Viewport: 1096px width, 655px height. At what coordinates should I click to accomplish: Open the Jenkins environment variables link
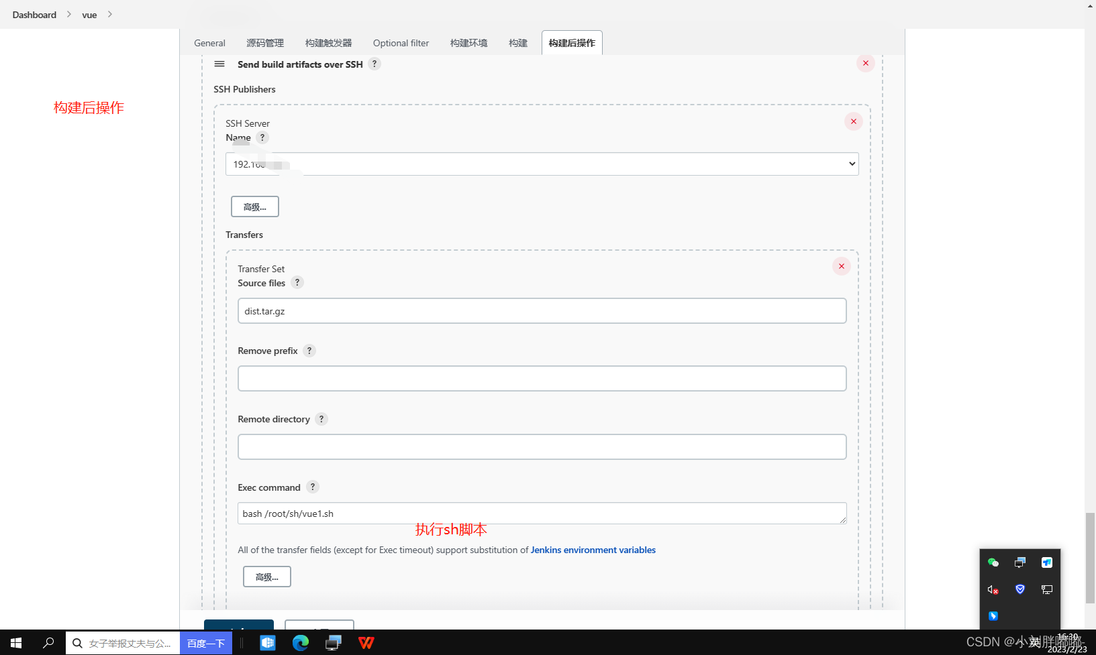(x=593, y=550)
